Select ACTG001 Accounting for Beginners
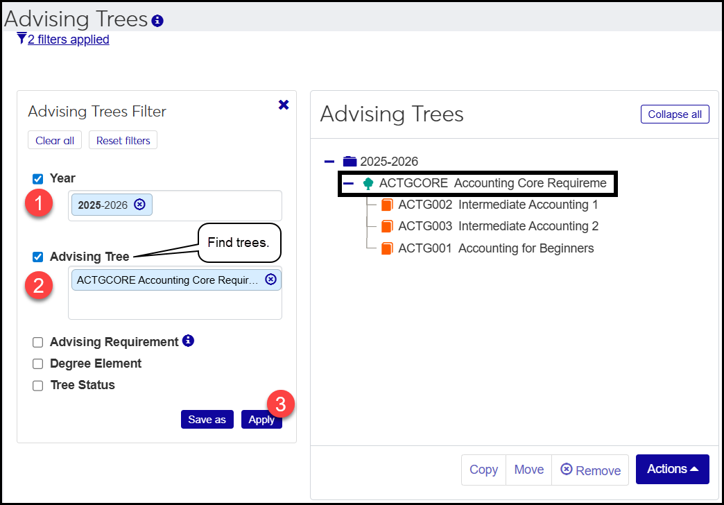Image resolution: width=724 pixels, height=505 pixels. pyautogui.click(x=496, y=248)
